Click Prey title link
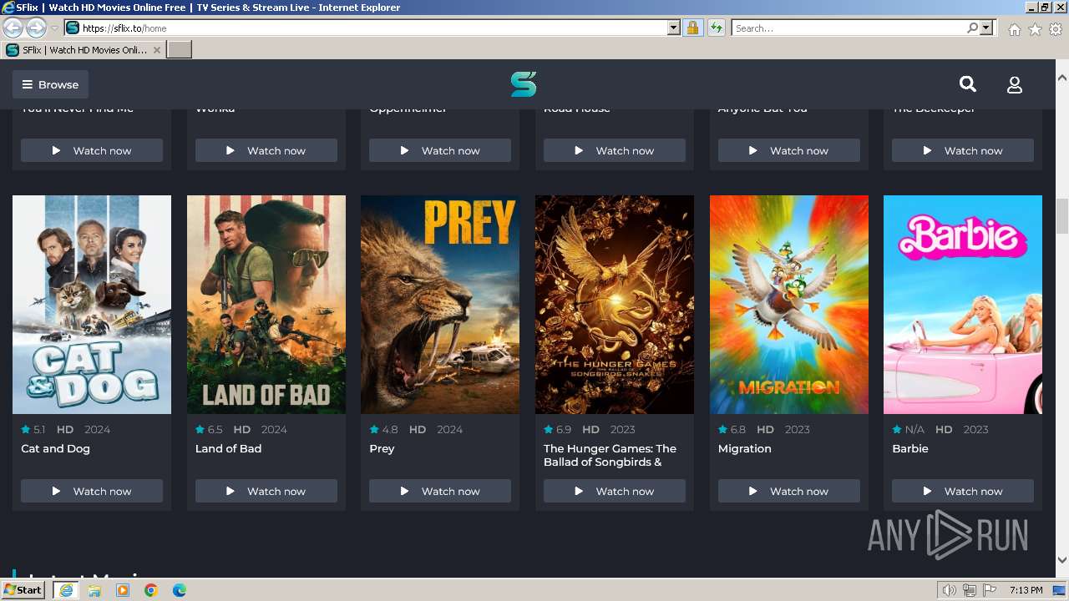1069x601 pixels. tap(382, 448)
